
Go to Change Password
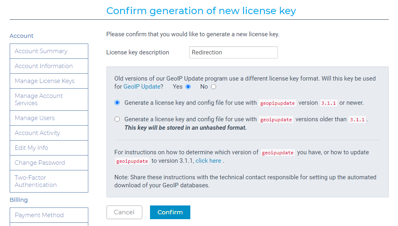pyautogui.click(x=49, y=163)
